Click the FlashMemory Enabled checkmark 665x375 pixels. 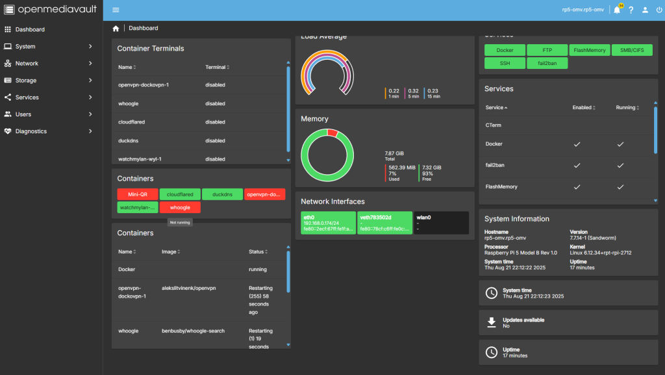click(x=577, y=187)
